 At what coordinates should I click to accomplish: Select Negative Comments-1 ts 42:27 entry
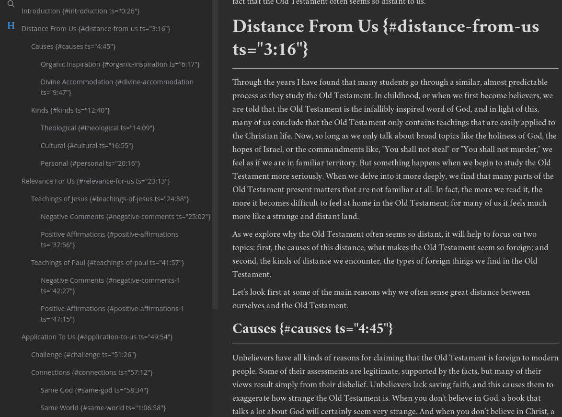pos(110,285)
